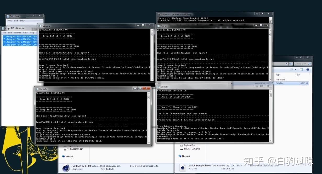This screenshot has width=322, height=174.
Task: Click the CINEMA 4D 64 Bit details icon
Action: tap(66, 168)
